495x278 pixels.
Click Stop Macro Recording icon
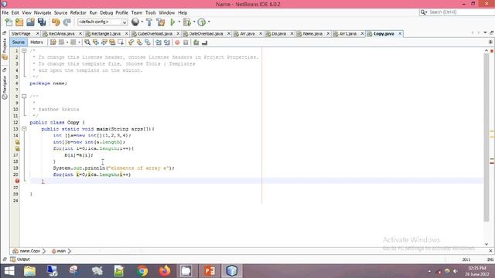(x=186, y=42)
